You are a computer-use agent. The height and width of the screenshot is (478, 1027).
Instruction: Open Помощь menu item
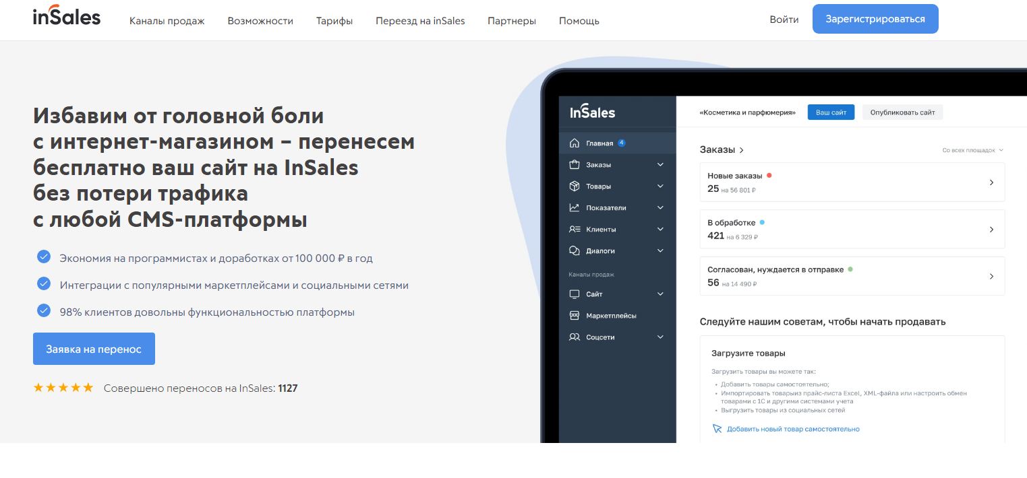coord(579,21)
